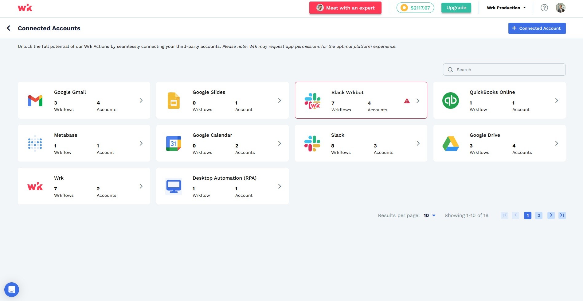Expand the Slack Wrkbot card chevron
This screenshot has width=583, height=301.
418,101
